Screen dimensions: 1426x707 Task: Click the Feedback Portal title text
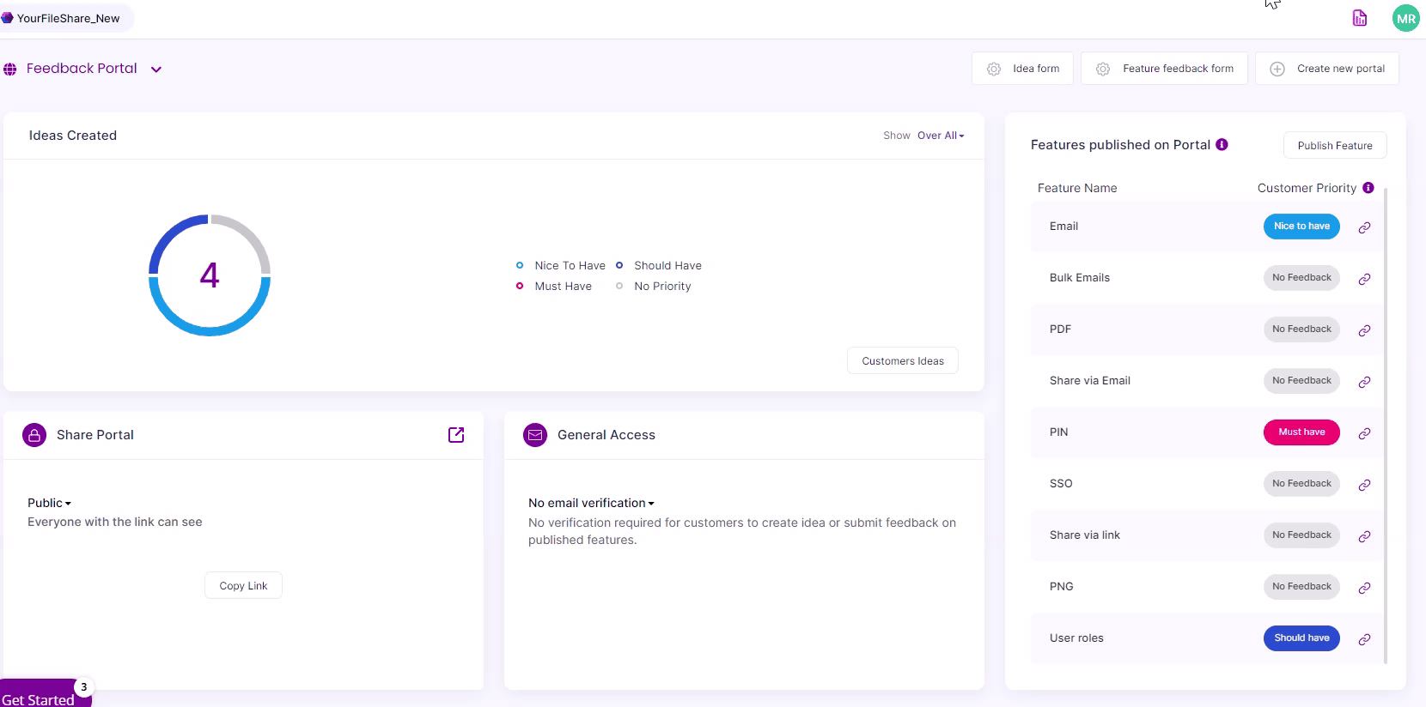point(82,69)
